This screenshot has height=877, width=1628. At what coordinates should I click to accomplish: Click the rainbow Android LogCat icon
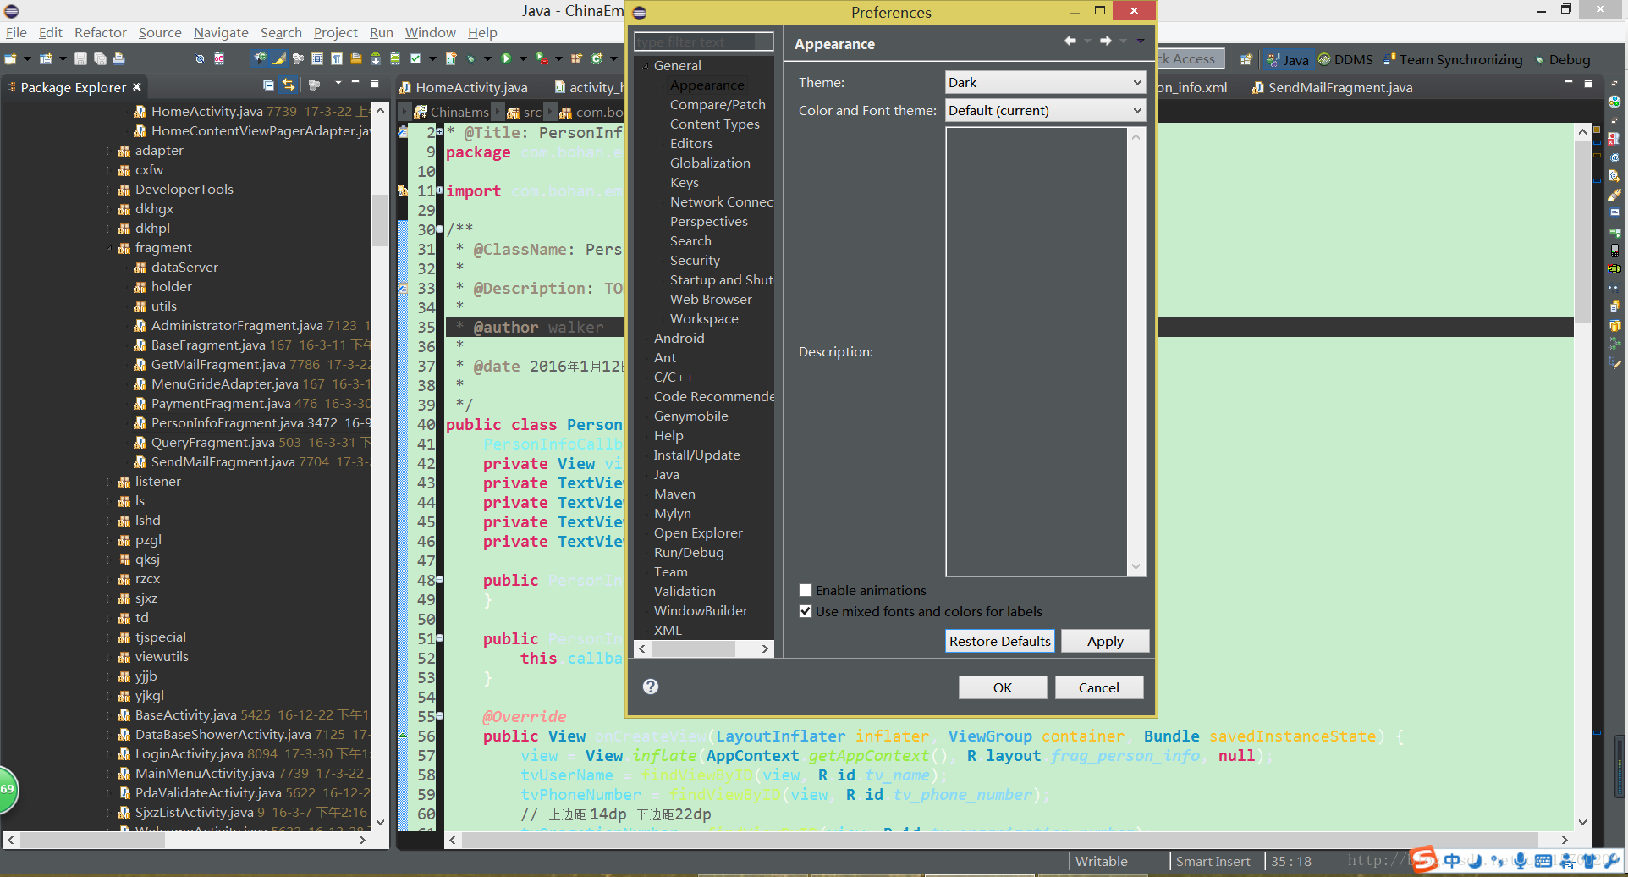point(1614,269)
